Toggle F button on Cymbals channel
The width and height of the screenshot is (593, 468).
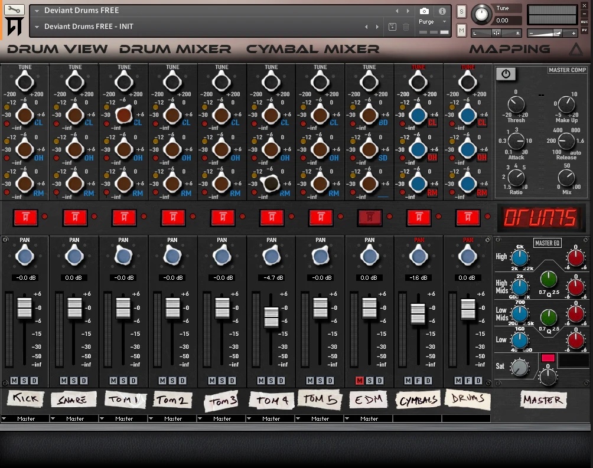418,381
